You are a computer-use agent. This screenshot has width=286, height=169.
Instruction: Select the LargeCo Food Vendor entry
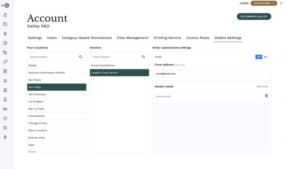[119, 73]
